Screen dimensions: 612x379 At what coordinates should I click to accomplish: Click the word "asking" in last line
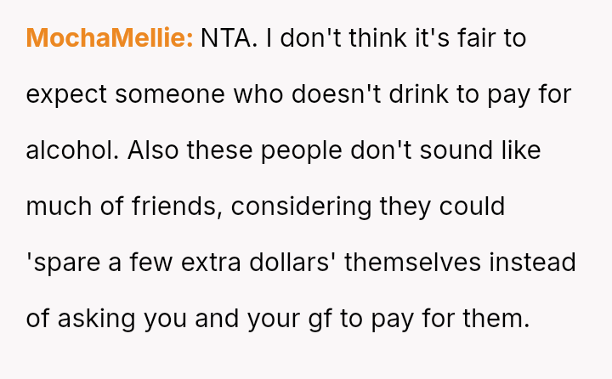94,319
